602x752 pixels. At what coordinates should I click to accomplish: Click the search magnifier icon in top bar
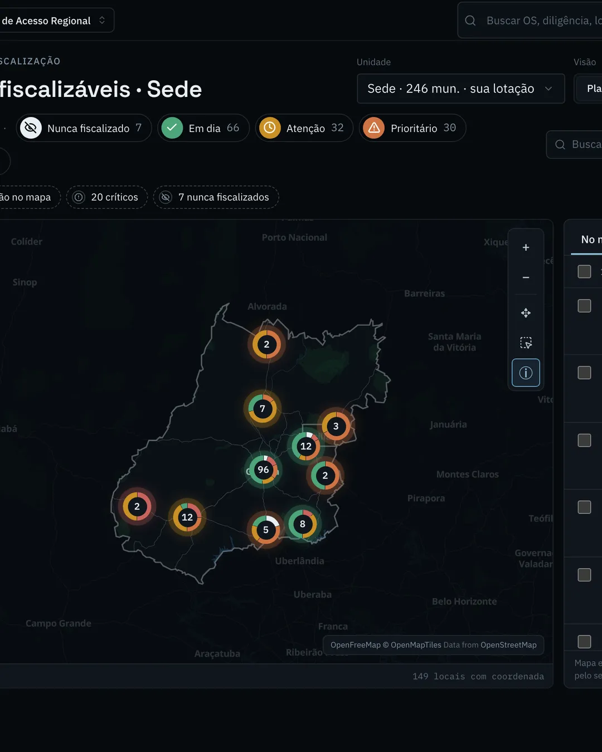coord(470,21)
